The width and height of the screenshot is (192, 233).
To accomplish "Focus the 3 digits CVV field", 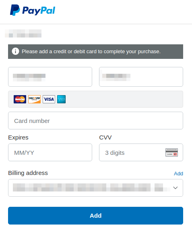I will [141, 152].
